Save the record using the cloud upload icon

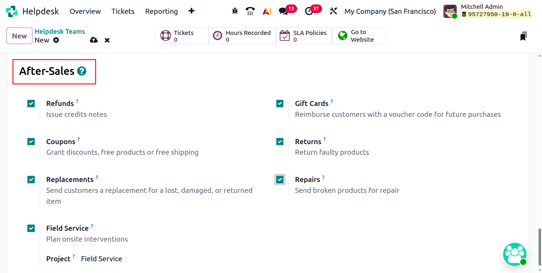(94, 40)
